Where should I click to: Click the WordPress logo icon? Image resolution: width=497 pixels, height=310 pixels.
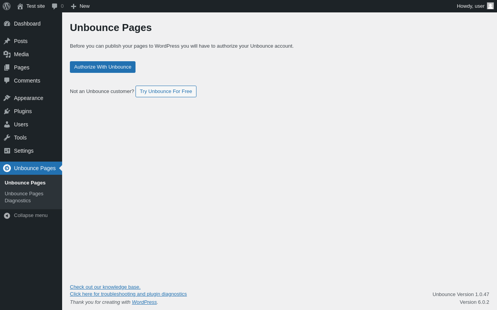point(7,6)
